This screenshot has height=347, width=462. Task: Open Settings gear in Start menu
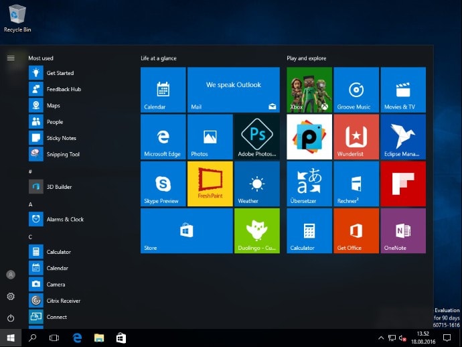(11, 296)
